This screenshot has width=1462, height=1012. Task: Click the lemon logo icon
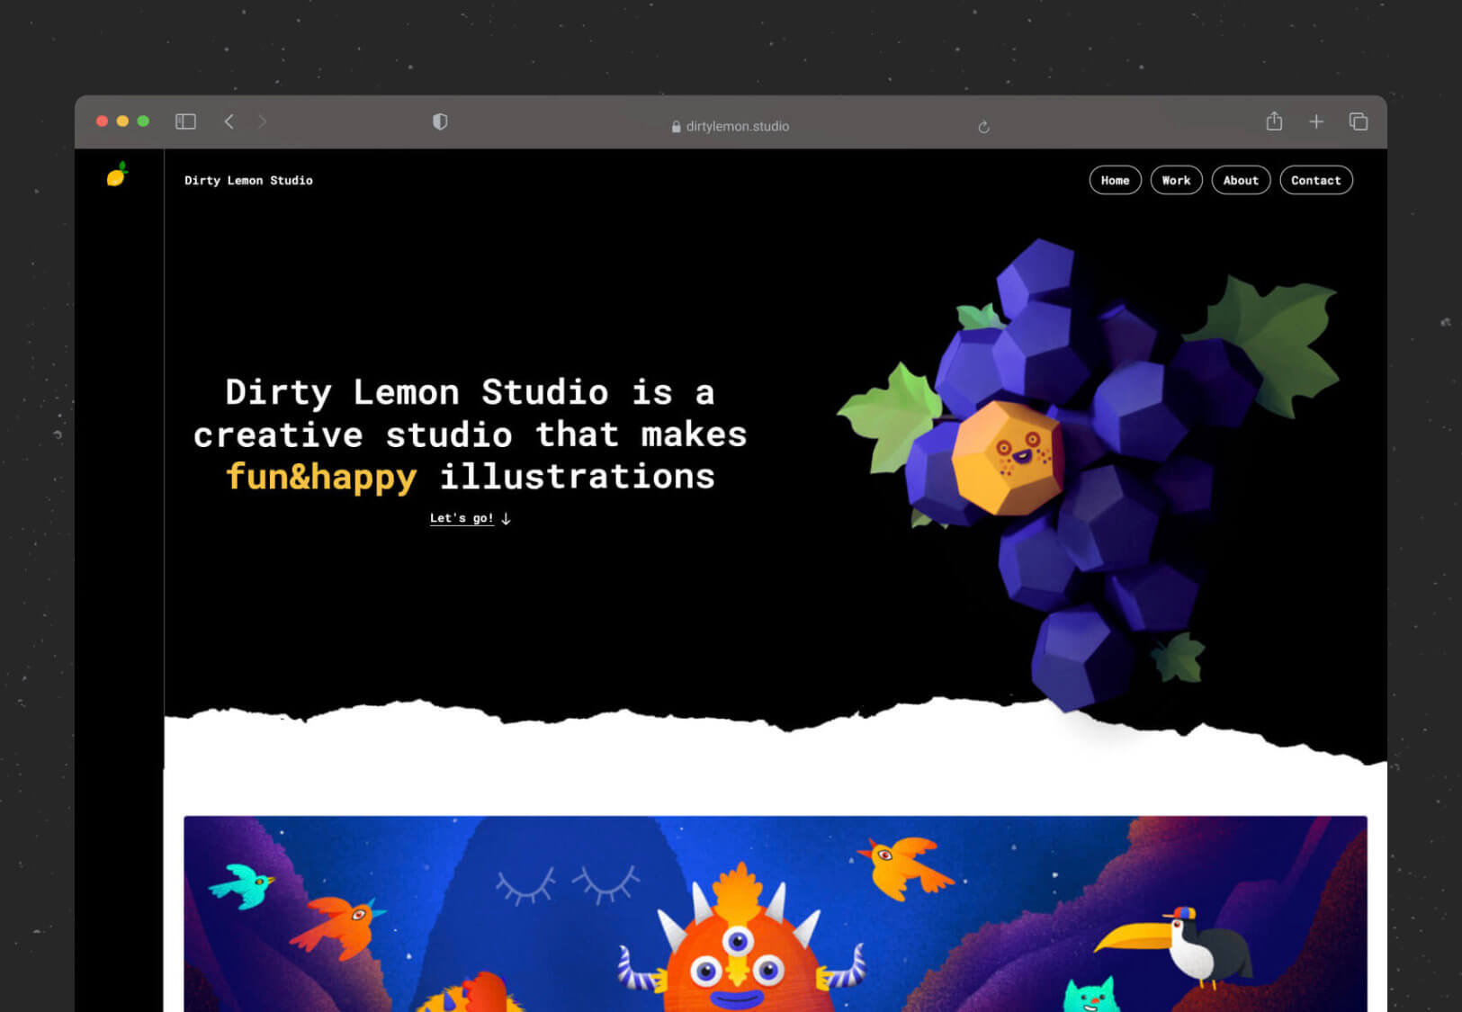(x=117, y=174)
